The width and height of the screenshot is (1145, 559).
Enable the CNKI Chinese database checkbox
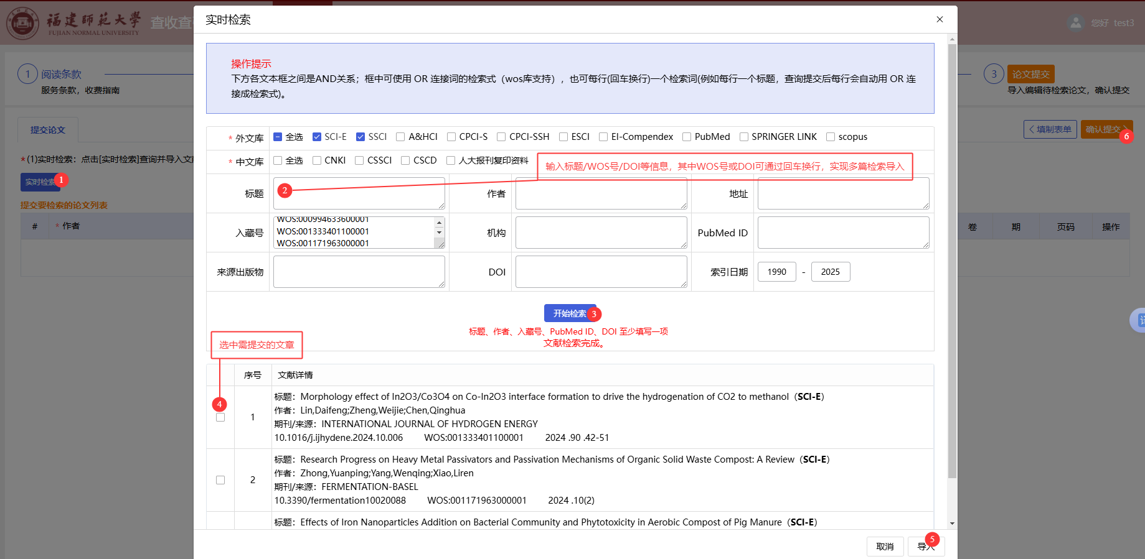pos(317,160)
